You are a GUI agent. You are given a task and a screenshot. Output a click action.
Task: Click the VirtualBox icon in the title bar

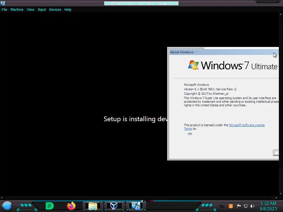(3, 3)
